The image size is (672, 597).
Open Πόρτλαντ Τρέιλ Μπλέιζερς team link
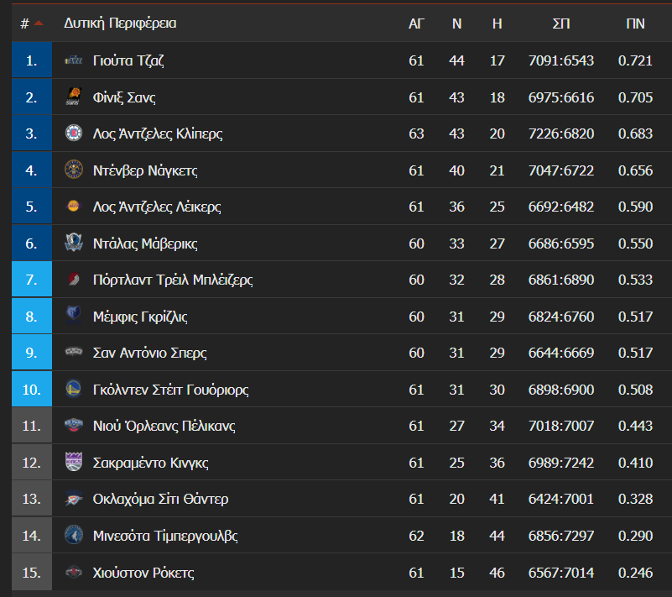[173, 280]
